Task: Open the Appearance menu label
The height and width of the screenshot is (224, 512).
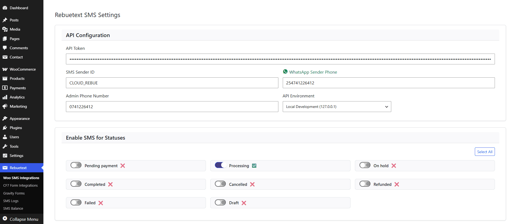Action: click(20, 118)
